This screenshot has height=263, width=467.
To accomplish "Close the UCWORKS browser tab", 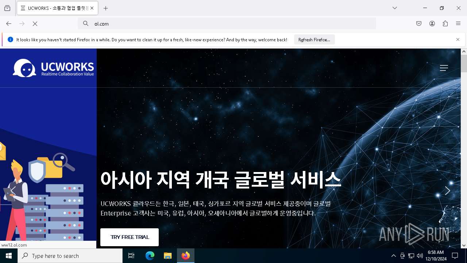I will [x=92, y=8].
